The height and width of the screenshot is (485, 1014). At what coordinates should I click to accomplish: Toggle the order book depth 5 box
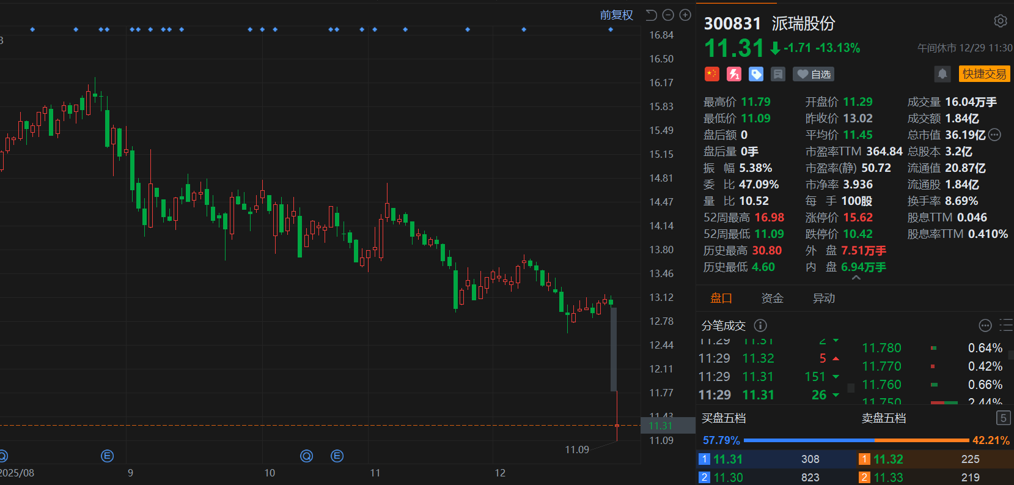click(x=1002, y=418)
